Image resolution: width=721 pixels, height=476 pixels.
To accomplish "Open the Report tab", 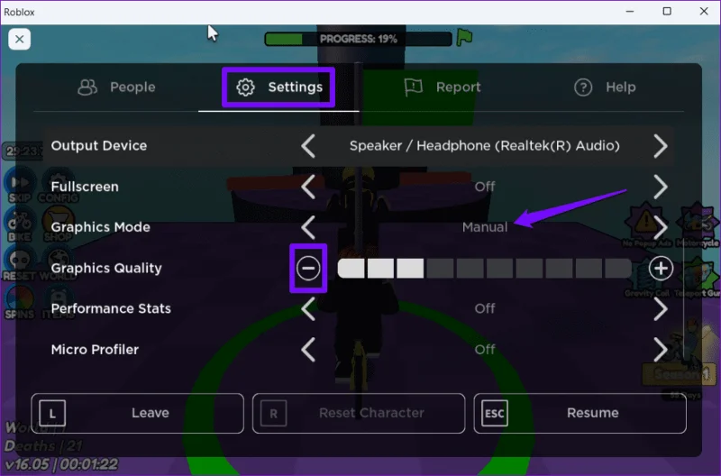I will (442, 87).
